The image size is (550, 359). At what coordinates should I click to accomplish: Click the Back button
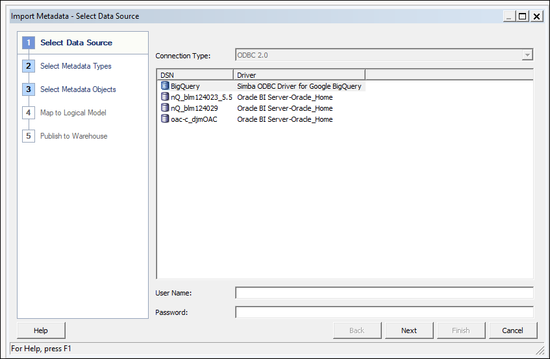coord(357,330)
